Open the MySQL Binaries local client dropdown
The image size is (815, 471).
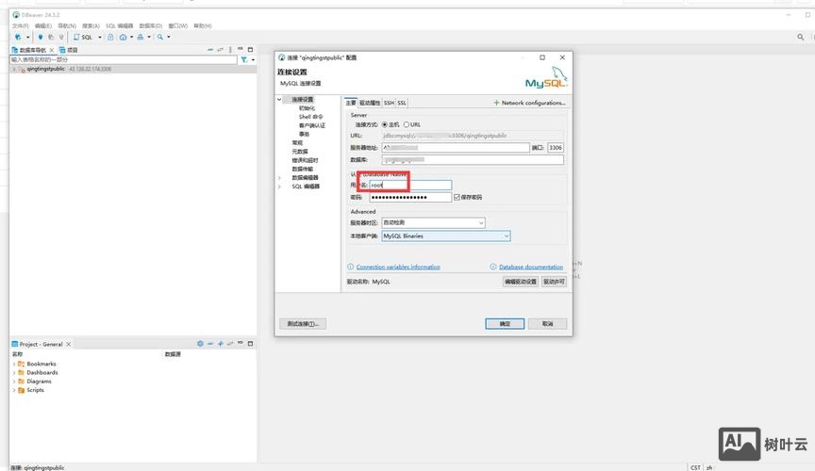click(445, 235)
